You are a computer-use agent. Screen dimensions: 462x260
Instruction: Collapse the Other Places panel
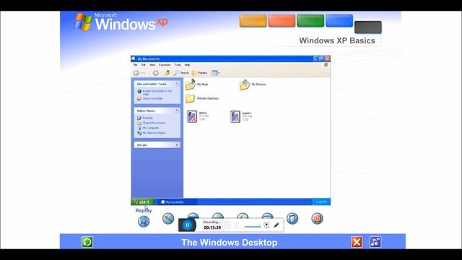[177, 110]
